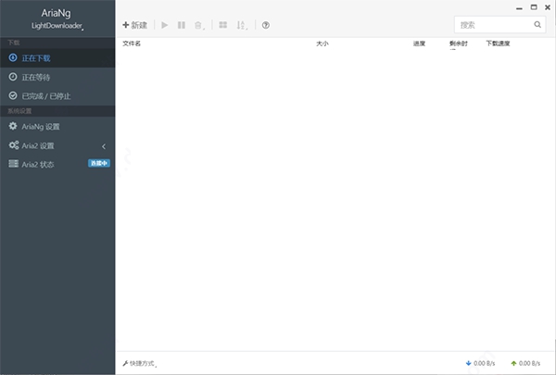Click the Aria2 状态 server icon
The image size is (556, 375).
point(14,163)
